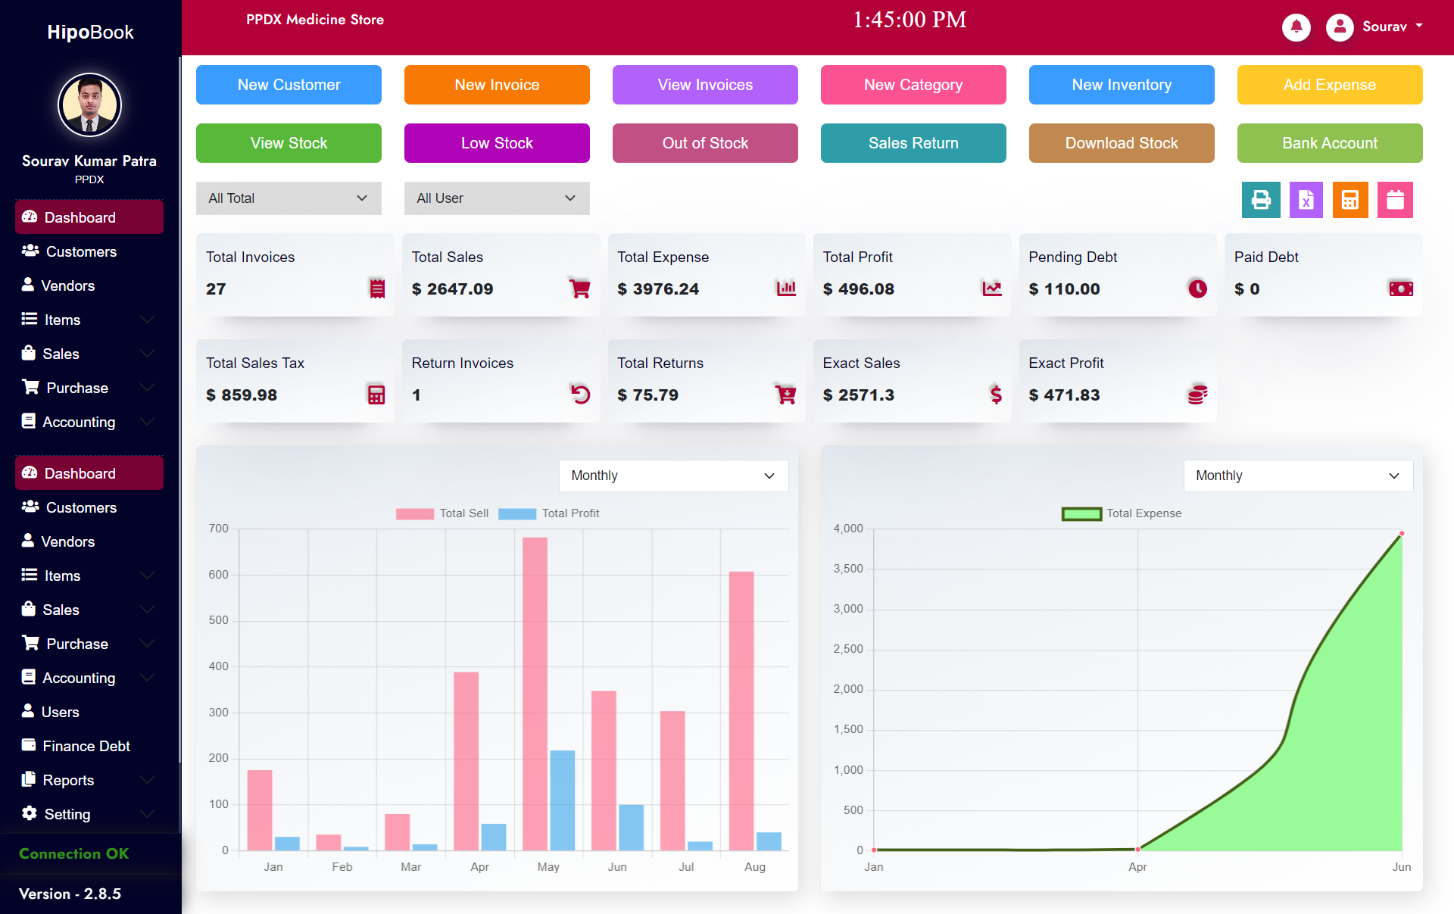Click the Total Expense bar chart icon
1454x914 pixels.
point(786,289)
